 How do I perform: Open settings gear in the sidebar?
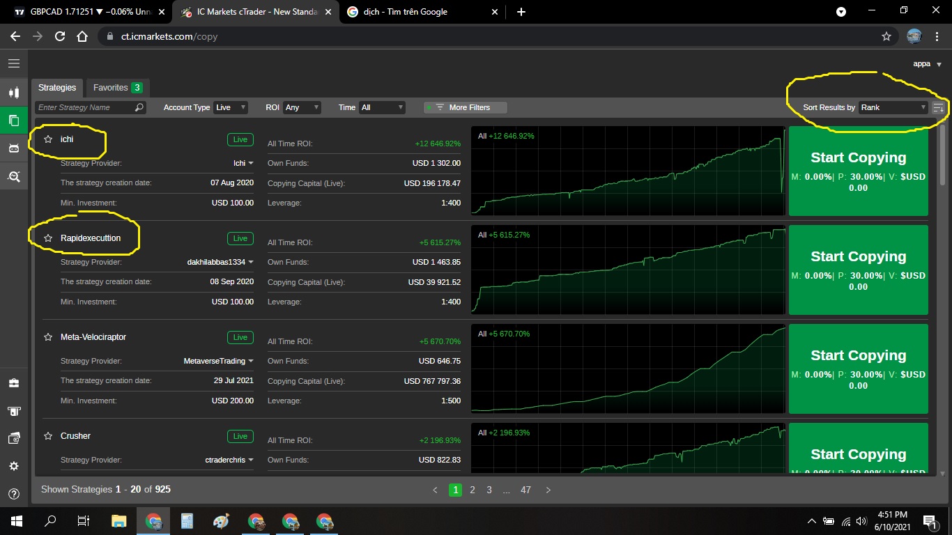pyautogui.click(x=13, y=466)
